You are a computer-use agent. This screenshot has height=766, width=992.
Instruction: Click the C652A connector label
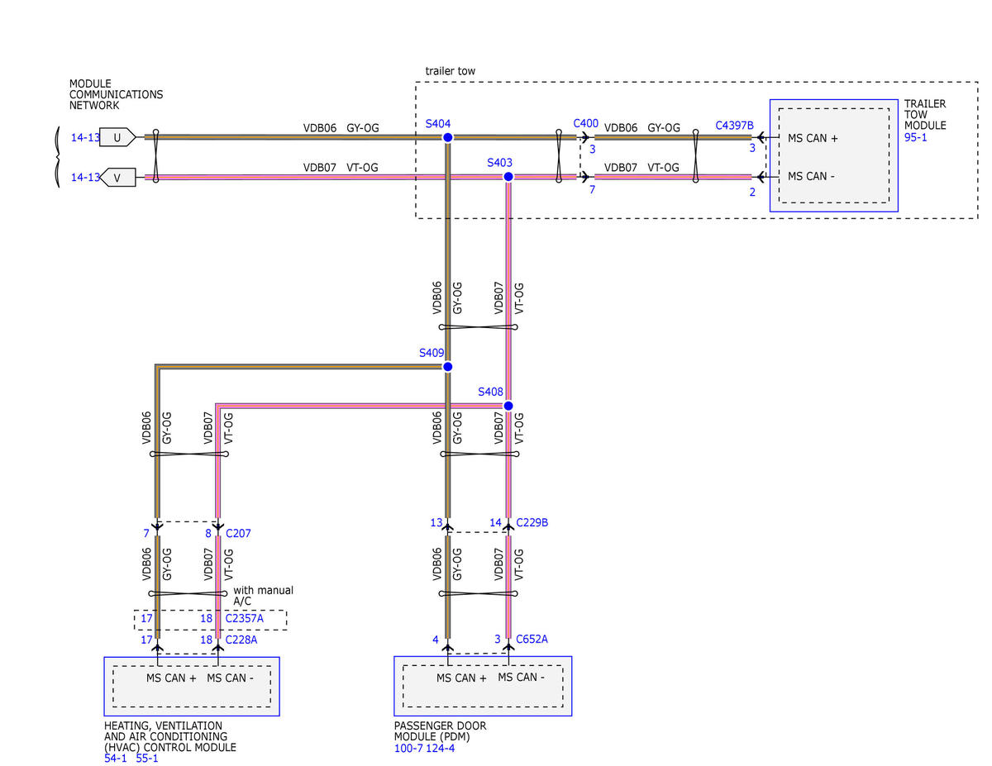point(532,639)
